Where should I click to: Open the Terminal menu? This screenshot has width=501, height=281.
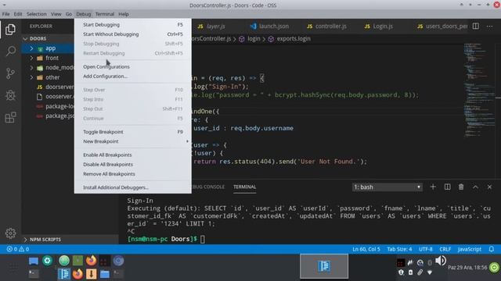[105, 14]
